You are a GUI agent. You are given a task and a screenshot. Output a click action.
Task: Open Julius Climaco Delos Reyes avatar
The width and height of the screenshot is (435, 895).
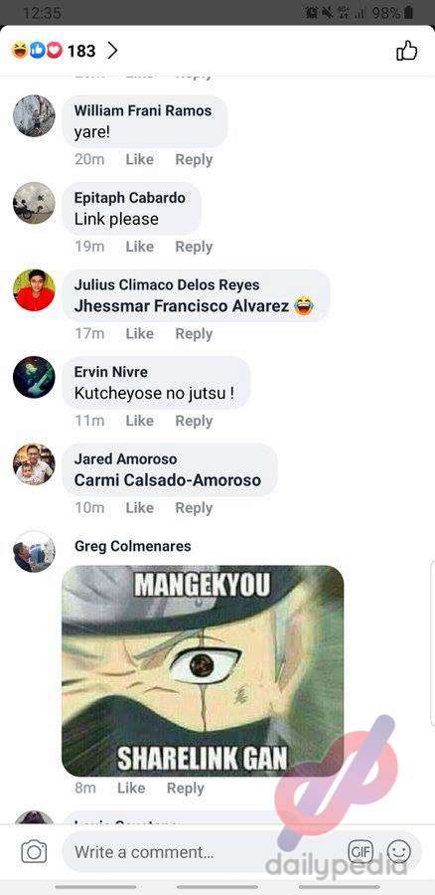[x=34, y=290]
